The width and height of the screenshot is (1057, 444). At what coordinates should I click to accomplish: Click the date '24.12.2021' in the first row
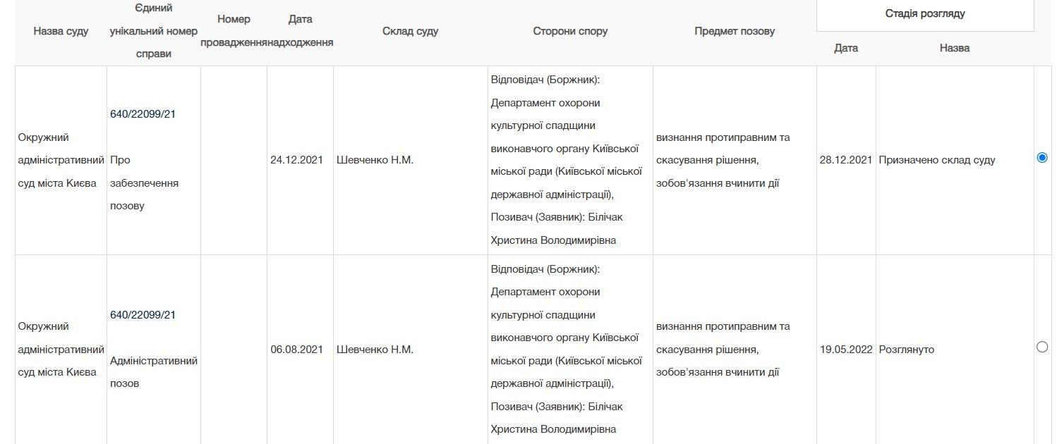coord(297,160)
